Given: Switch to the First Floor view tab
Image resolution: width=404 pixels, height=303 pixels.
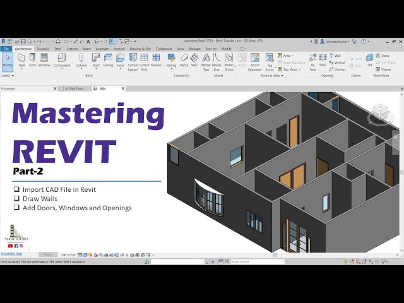Looking at the screenshot, I should 74,88.
